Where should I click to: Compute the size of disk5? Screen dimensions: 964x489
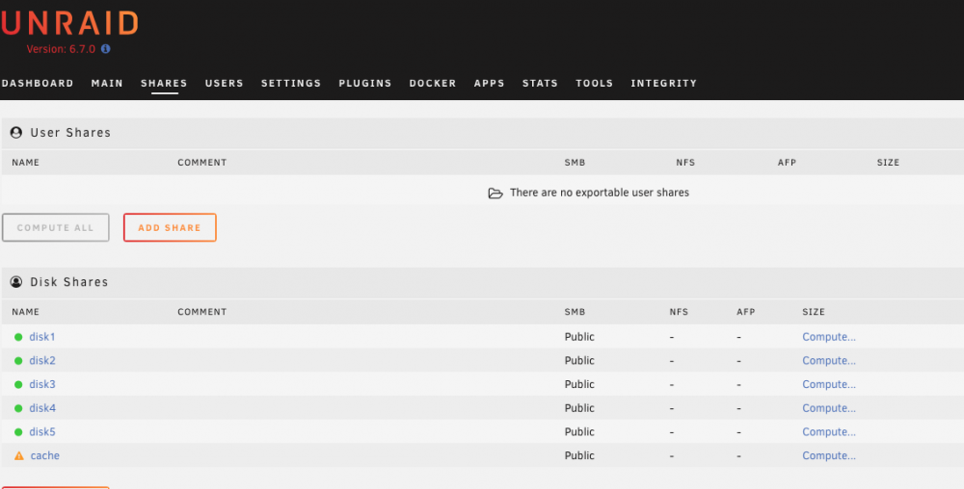coord(829,432)
